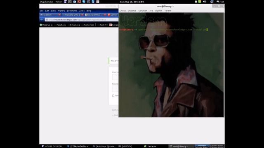The height and width of the screenshot is (148, 264).
Task: Open the browser Bookmarks menu
Action: pyautogui.click(x=72, y=11)
